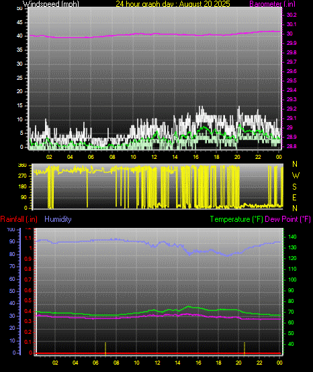Click the barometer axis value 30.1
The height and width of the screenshot is (372, 313).
tap(292, 24)
